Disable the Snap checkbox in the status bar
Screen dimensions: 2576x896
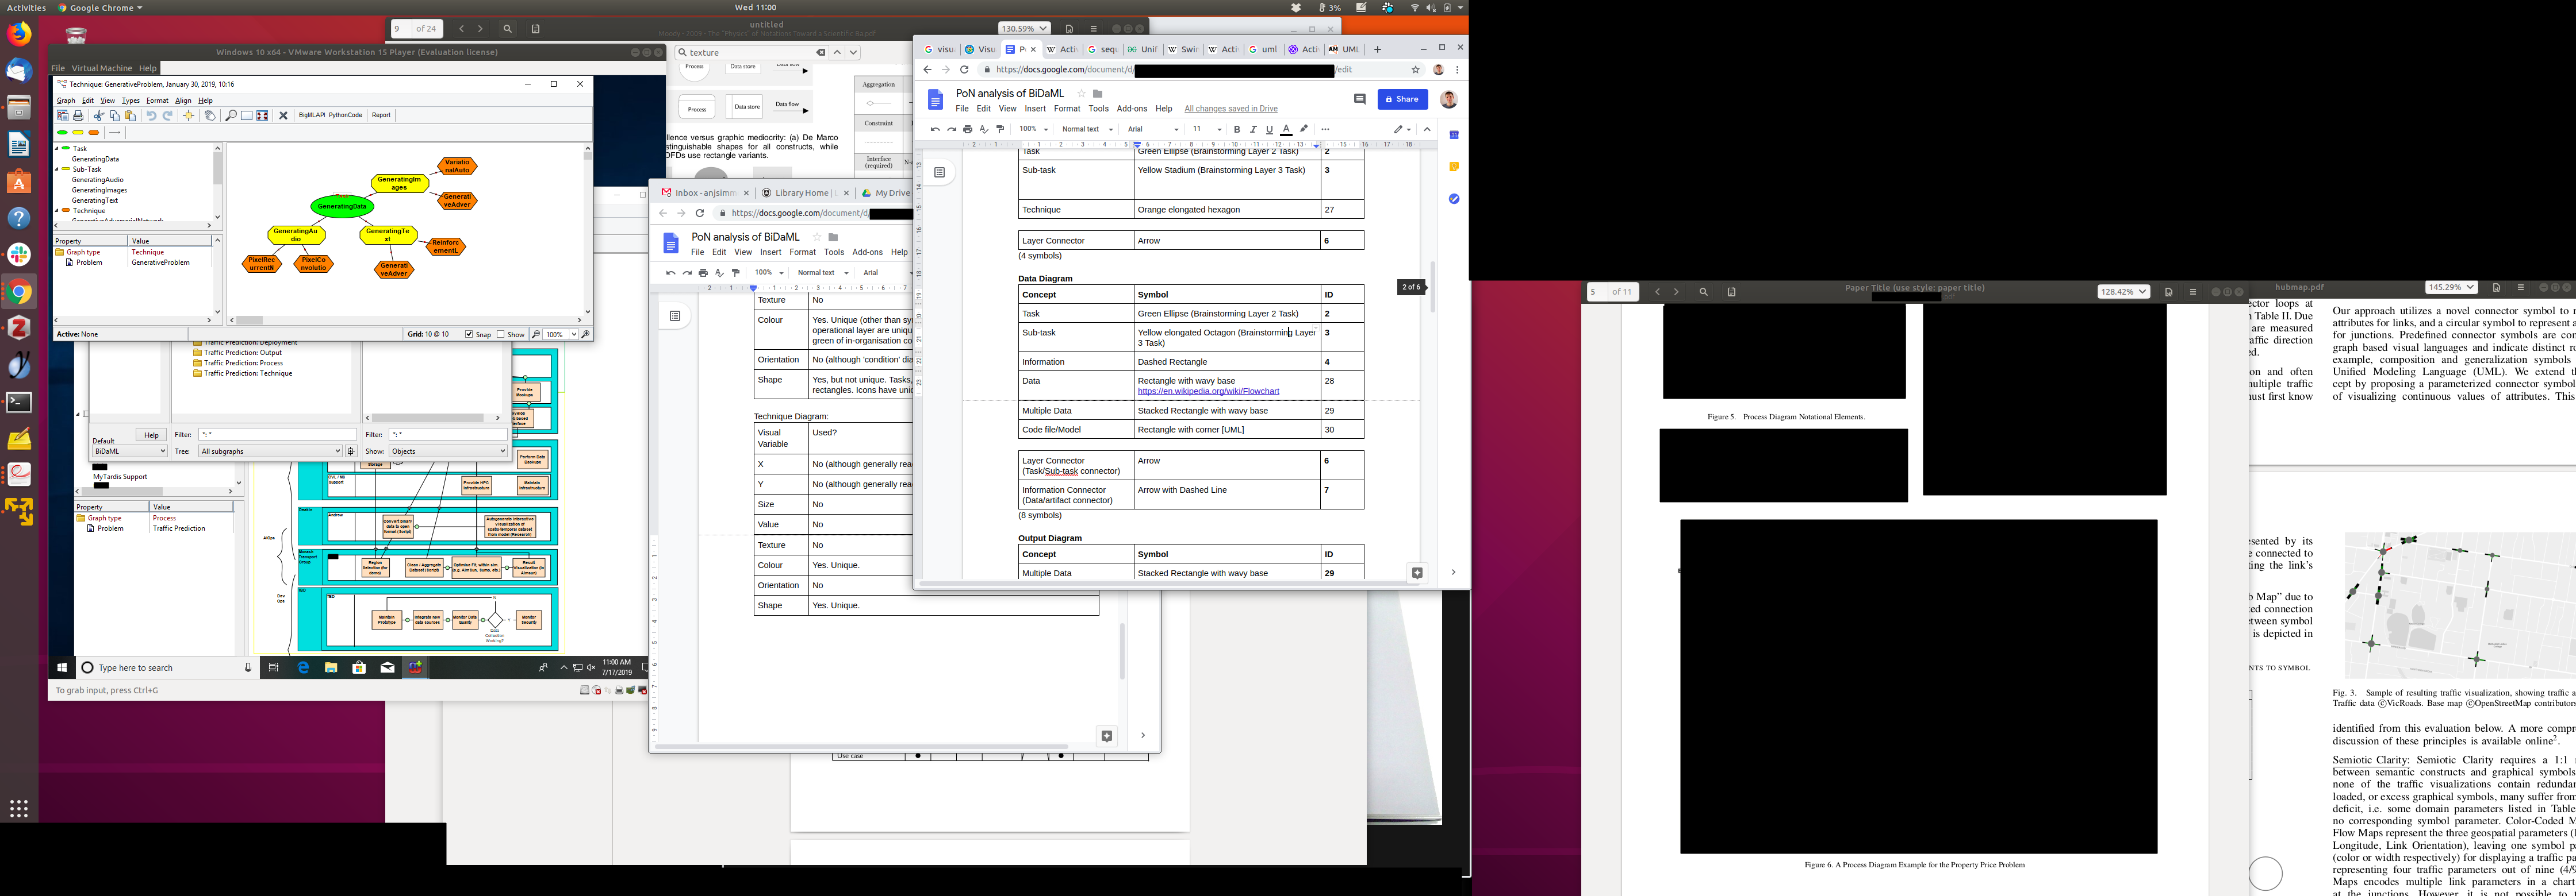tap(469, 335)
